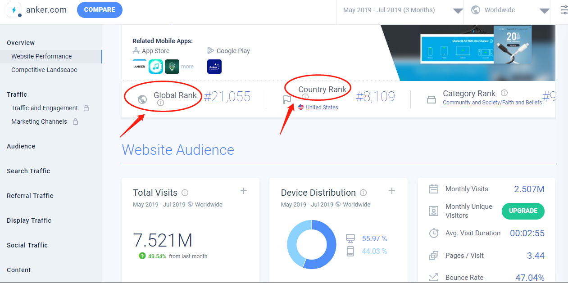Click the info icon beside Category Rank

coord(504,93)
